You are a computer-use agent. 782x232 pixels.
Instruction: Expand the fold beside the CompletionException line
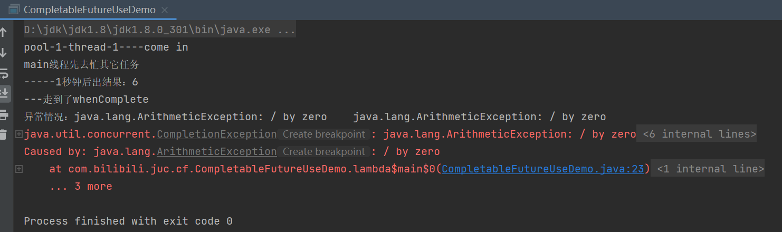[x=19, y=134]
